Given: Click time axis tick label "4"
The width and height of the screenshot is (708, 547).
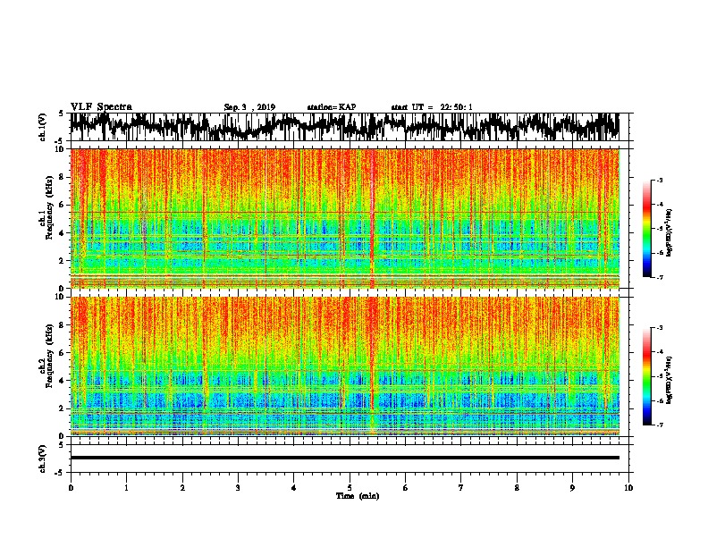Looking at the screenshot, I should (294, 488).
